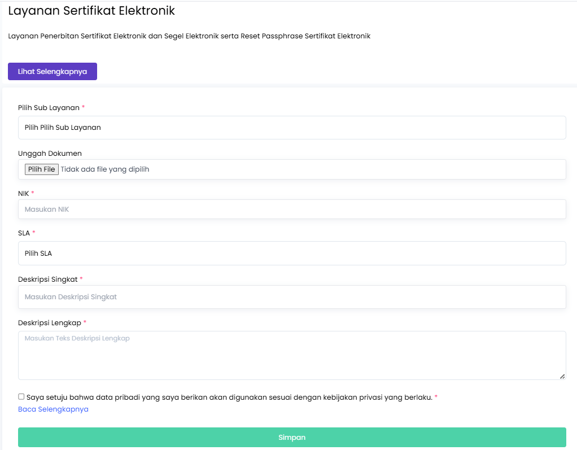Click the 'Deskripsi Singkat' field label
The image size is (577, 450).
[x=47, y=279]
